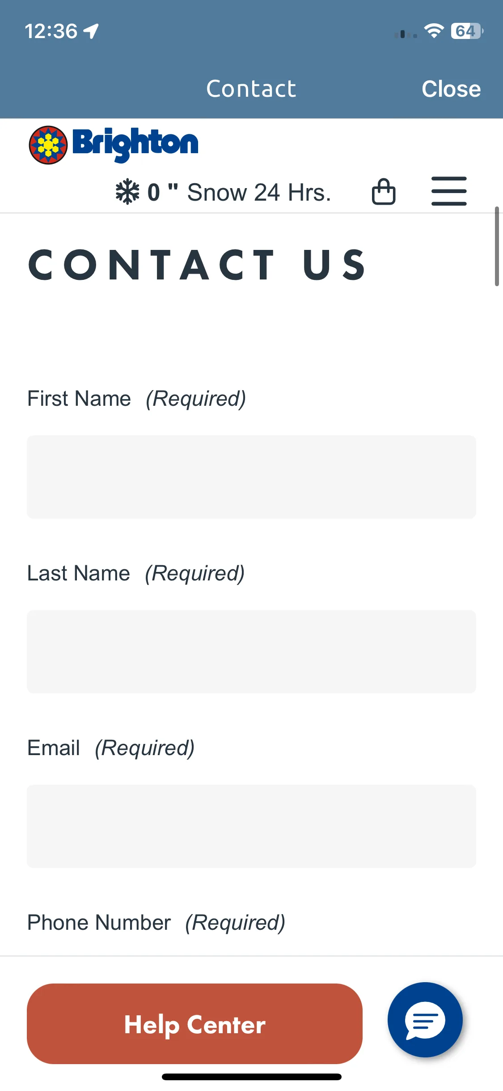The height and width of the screenshot is (1091, 503).
Task: Open the shopping bag cart icon
Action: [384, 192]
